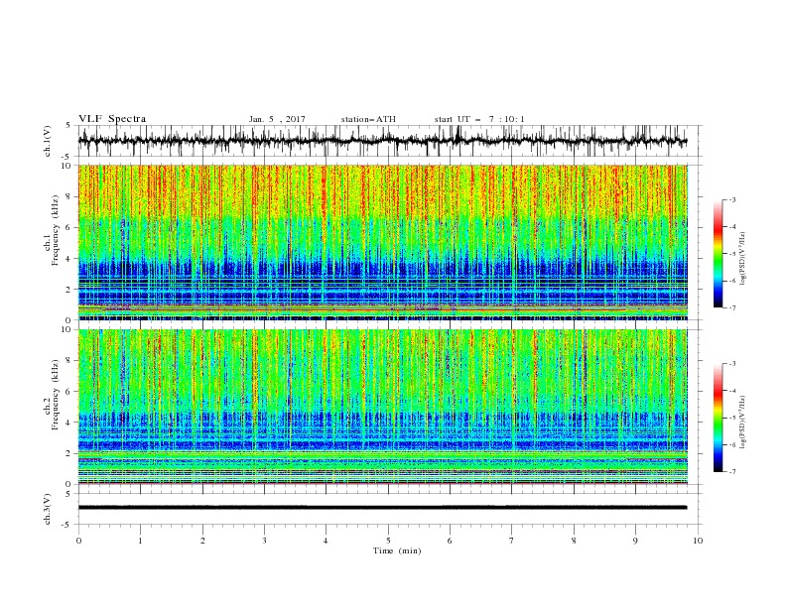Click the '-3' label on ch.1 color bar
This screenshot has height=607, width=786.
[x=732, y=199]
